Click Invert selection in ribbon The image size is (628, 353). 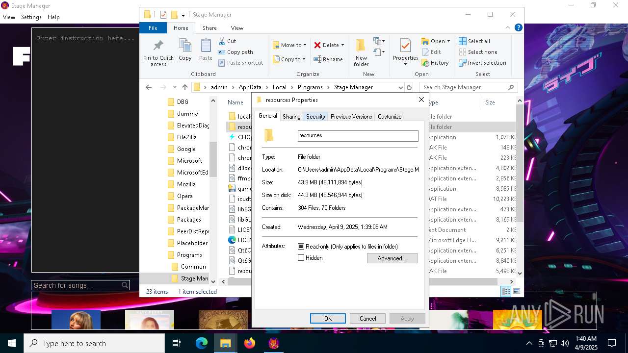(x=482, y=63)
